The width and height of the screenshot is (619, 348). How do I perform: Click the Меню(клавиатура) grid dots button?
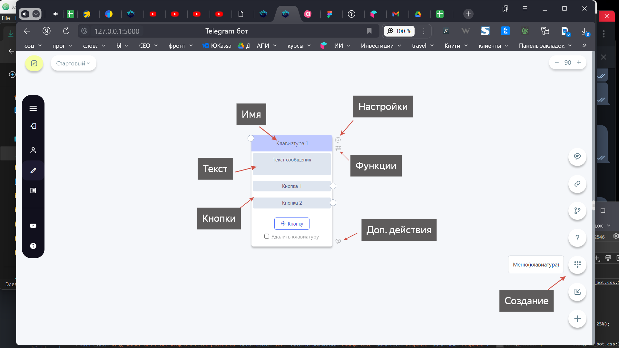[x=577, y=265]
